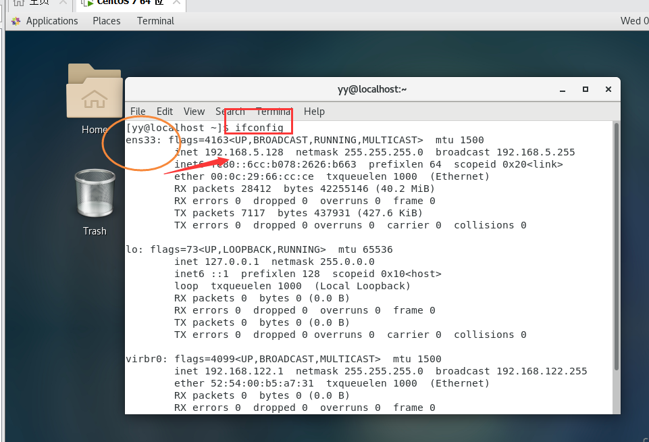Open the Terminal menu in top panel
This screenshot has width=649, height=442.
click(155, 21)
